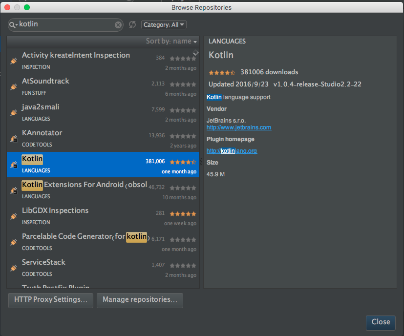Click the 'one week ago' date for LibGDX Inspections

coord(180,223)
